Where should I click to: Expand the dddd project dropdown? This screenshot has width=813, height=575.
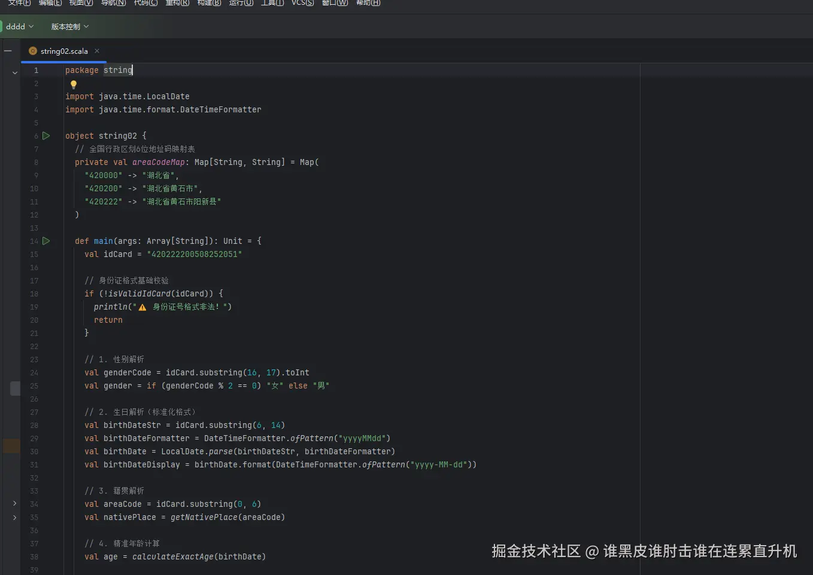(x=20, y=26)
